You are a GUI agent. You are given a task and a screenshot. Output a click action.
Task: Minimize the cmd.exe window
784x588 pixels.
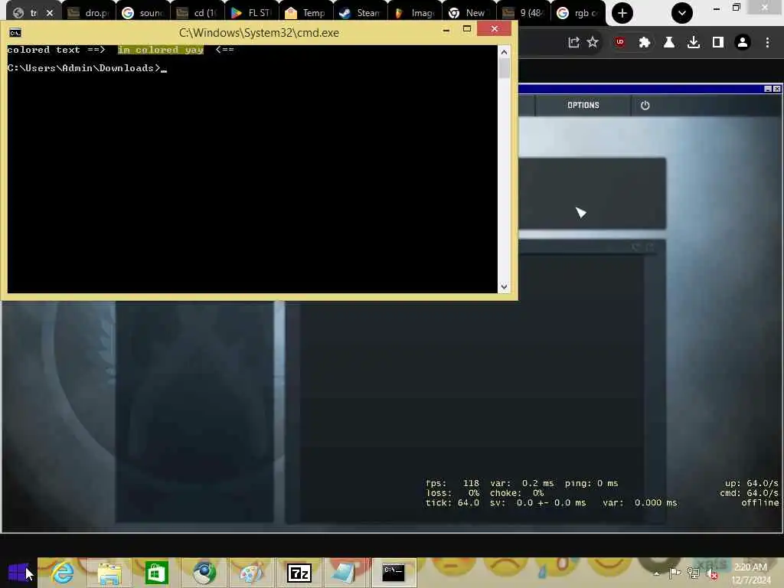[x=446, y=30]
